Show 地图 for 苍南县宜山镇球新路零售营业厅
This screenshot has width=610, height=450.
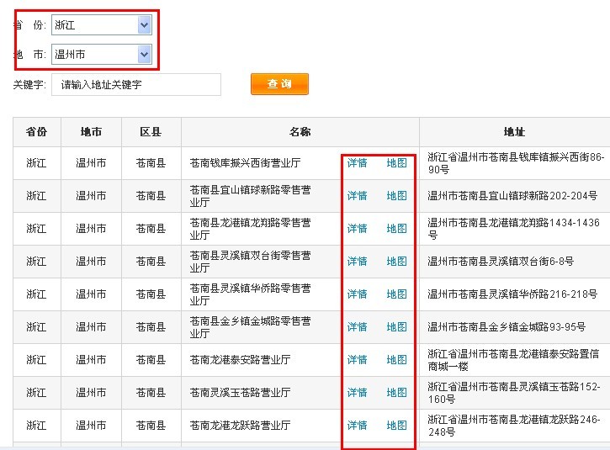(x=396, y=196)
